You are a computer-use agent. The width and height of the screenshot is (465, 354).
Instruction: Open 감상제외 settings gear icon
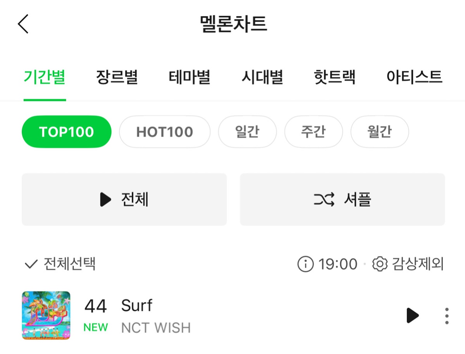click(380, 264)
